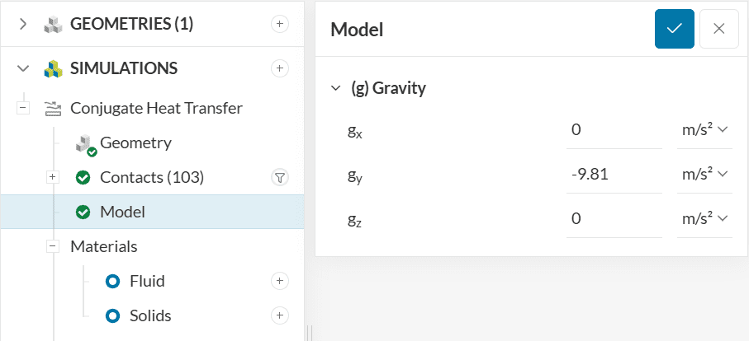Image resolution: width=749 pixels, height=341 pixels.
Task: Add a Fluid material with plus icon
Action: pos(280,281)
